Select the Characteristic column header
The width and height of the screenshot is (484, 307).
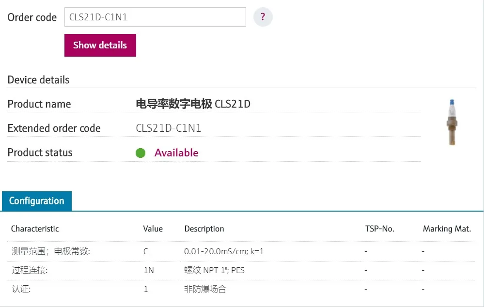(35, 229)
